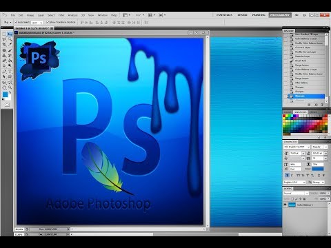
Task: Select the Clone Stamp tool
Action: click(x=4, y=56)
